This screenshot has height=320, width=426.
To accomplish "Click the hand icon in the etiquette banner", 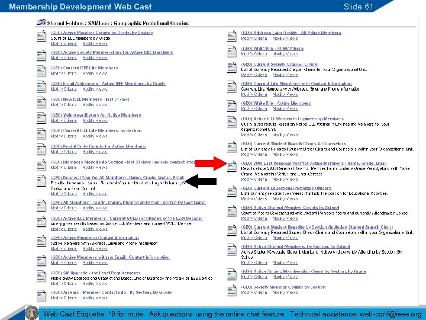I will [32, 313].
